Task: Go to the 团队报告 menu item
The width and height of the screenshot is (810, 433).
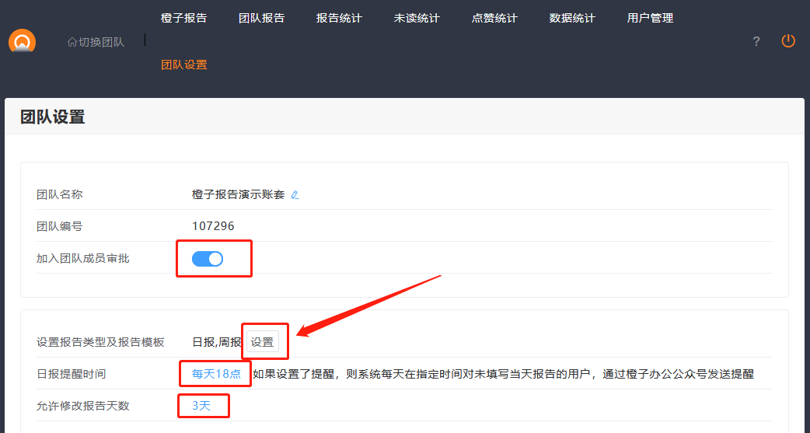Action: [261, 18]
